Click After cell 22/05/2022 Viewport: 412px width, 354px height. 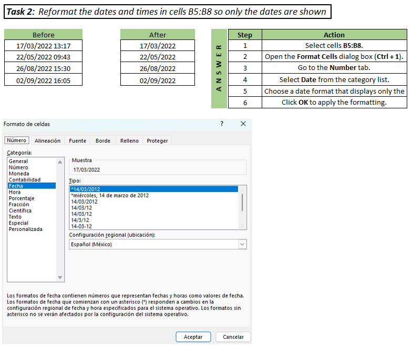(x=158, y=57)
